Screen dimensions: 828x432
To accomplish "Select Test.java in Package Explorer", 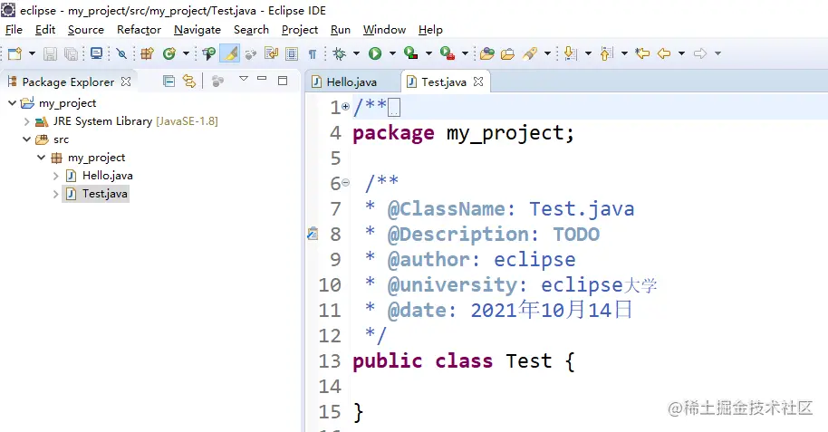I will [x=96, y=194].
